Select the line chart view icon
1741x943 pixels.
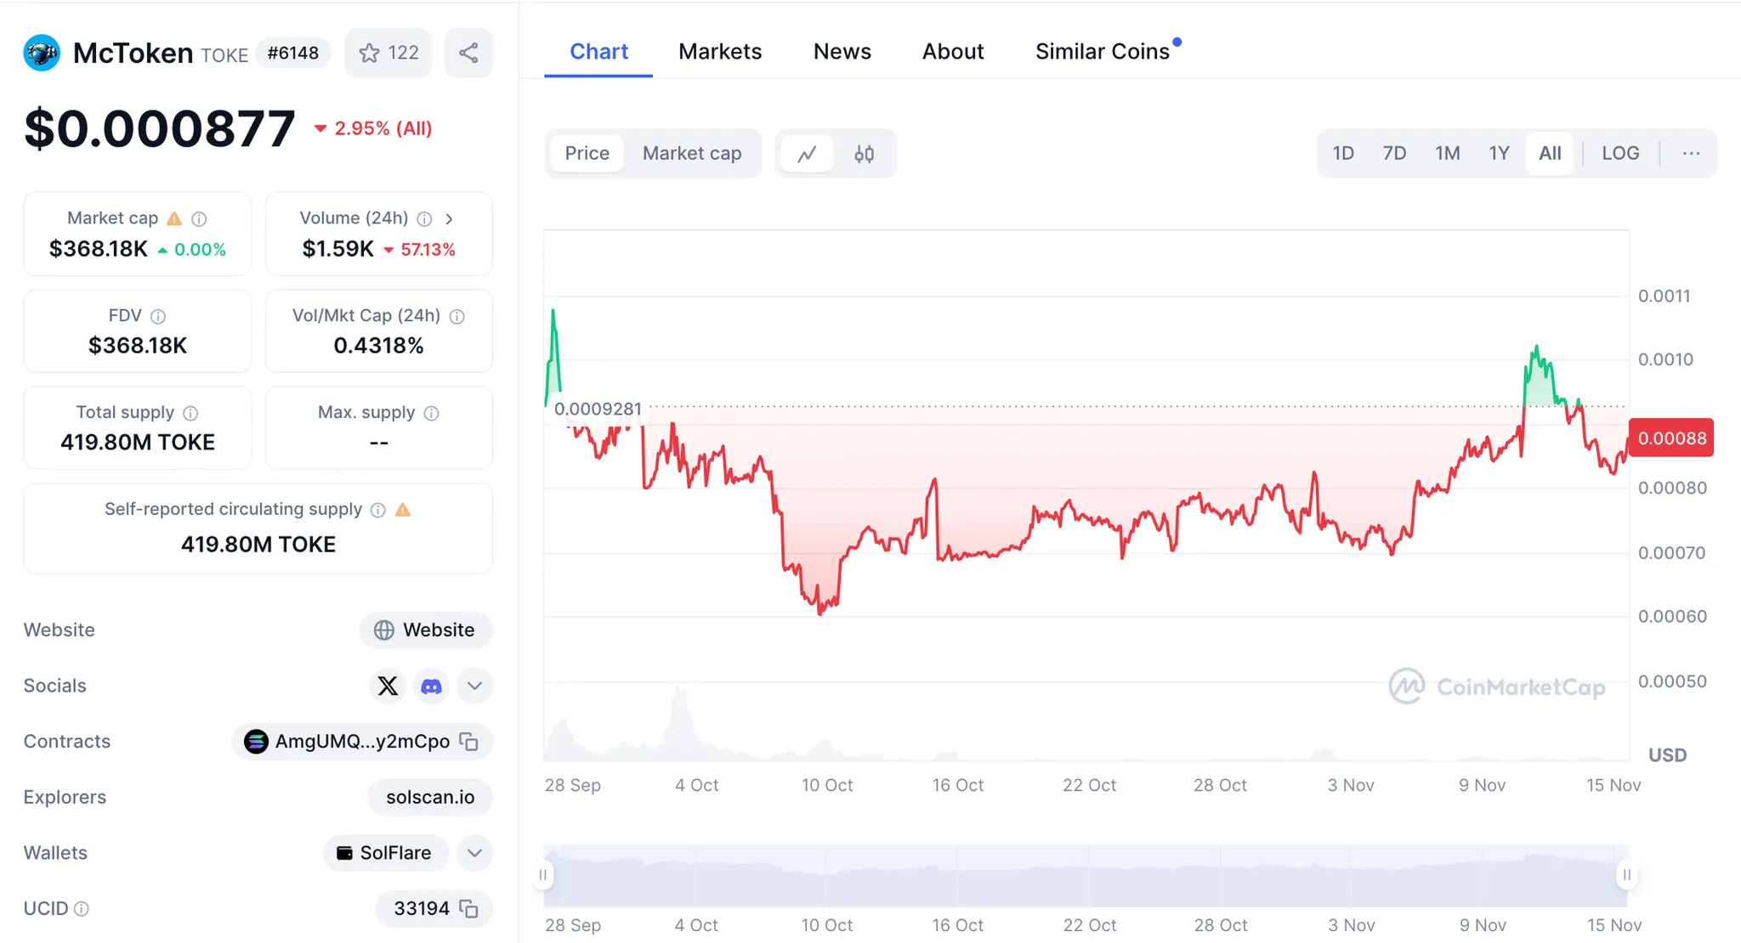[x=807, y=154]
